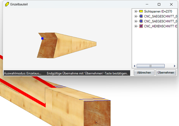
Task: Click the scrollbar's right arrow
Action: (175, 66)
